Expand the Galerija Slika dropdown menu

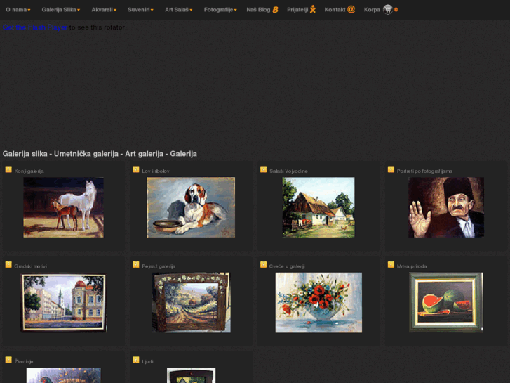[x=60, y=10]
